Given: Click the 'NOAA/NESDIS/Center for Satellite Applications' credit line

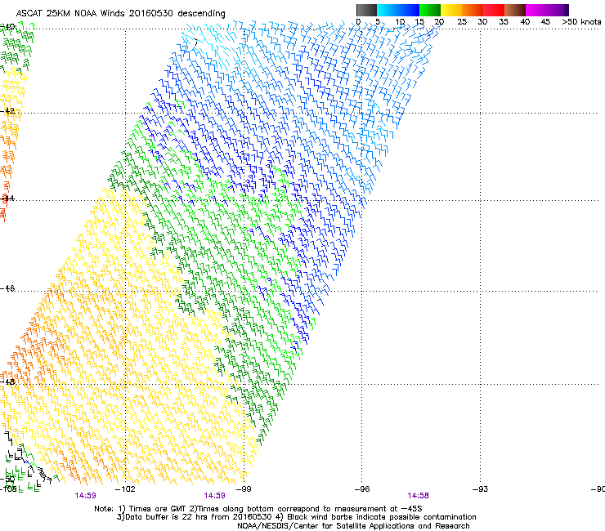Looking at the screenshot, I should click(353, 526).
